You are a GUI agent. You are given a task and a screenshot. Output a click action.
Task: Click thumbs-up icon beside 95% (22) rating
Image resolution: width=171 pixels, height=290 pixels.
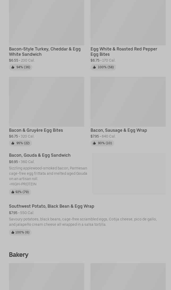tap(13, 143)
